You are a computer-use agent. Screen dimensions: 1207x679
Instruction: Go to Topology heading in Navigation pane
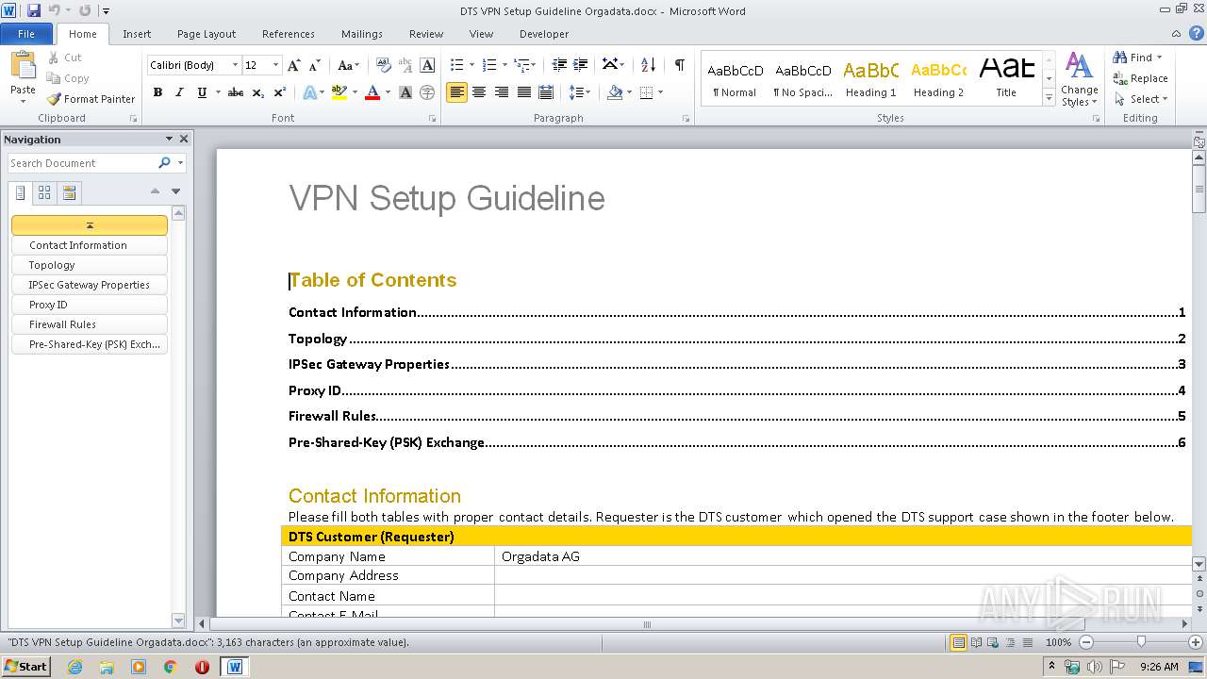(x=90, y=265)
